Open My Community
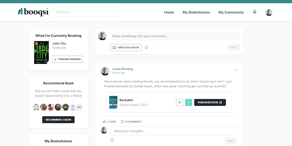This screenshot has width=292, height=146. click(x=231, y=12)
